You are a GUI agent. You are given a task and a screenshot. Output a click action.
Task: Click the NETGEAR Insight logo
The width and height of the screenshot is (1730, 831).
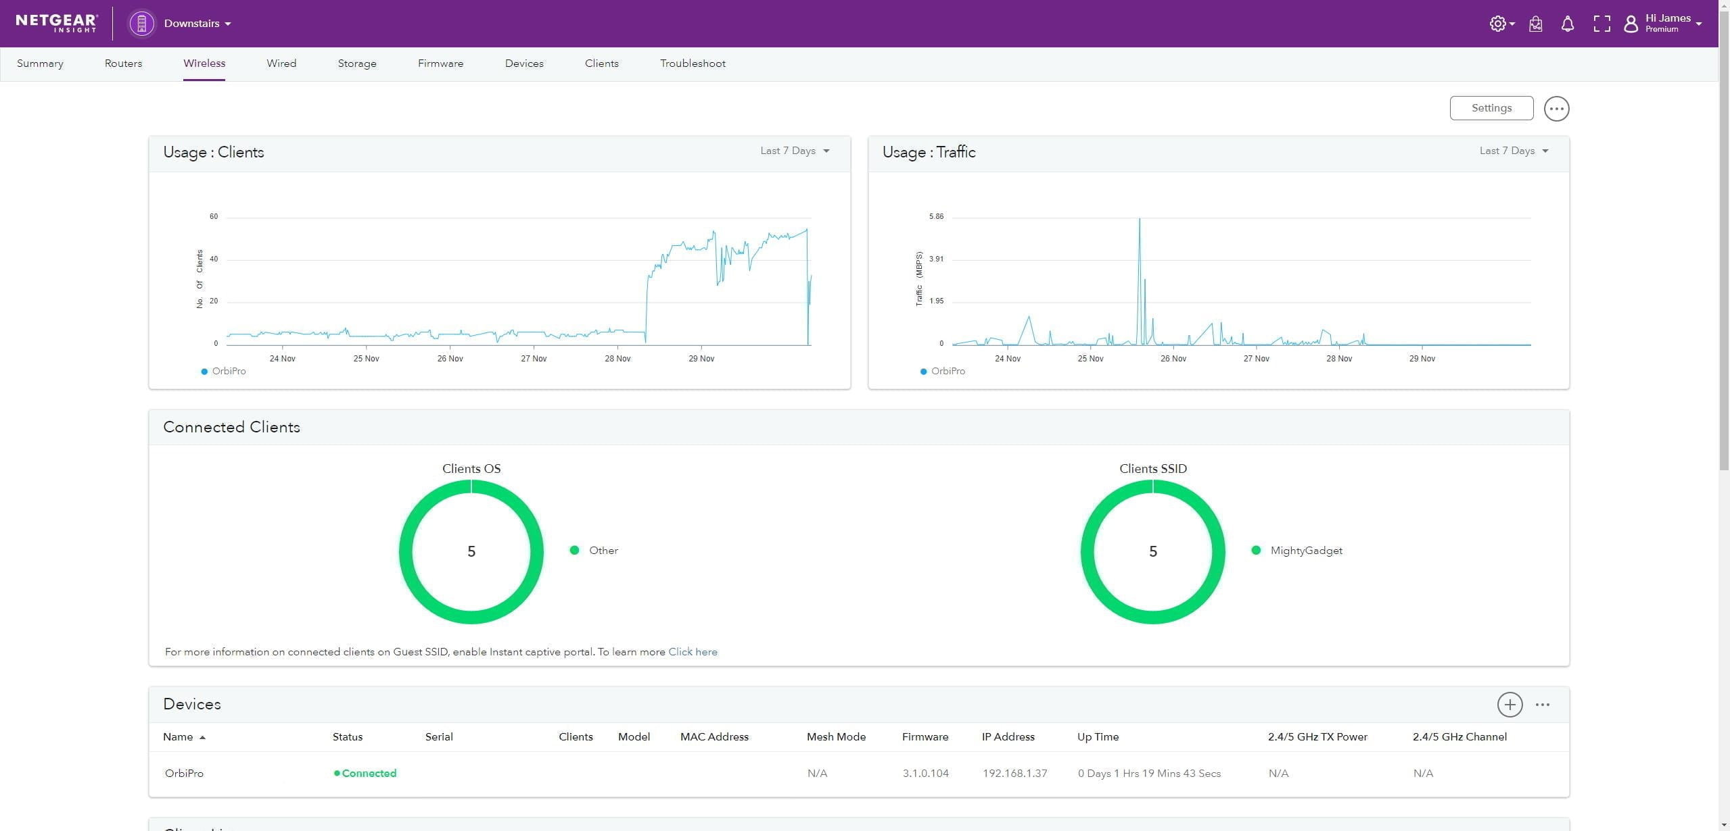[x=56, y=23]
